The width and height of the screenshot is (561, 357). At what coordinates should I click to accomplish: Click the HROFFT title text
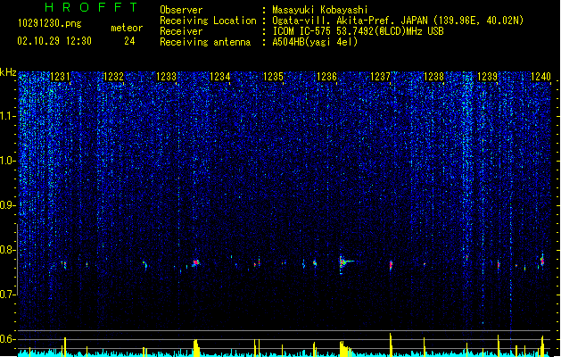point(91,7)
